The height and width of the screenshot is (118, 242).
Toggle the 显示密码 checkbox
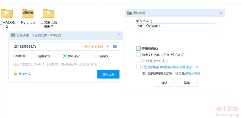pos(138,49)
